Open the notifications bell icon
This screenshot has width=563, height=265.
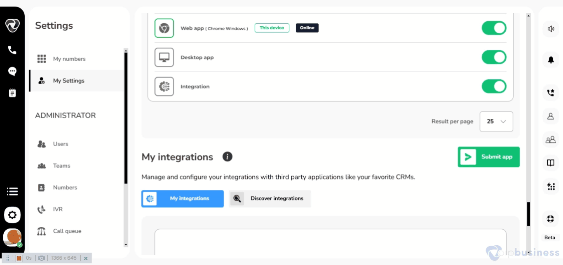point(551,60)
